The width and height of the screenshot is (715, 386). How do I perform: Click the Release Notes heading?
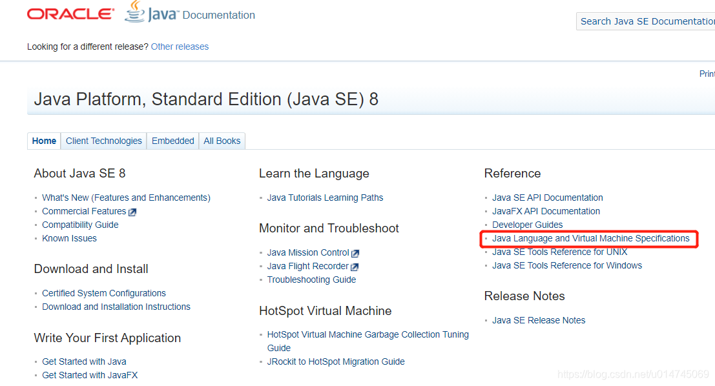coord(524,296)
